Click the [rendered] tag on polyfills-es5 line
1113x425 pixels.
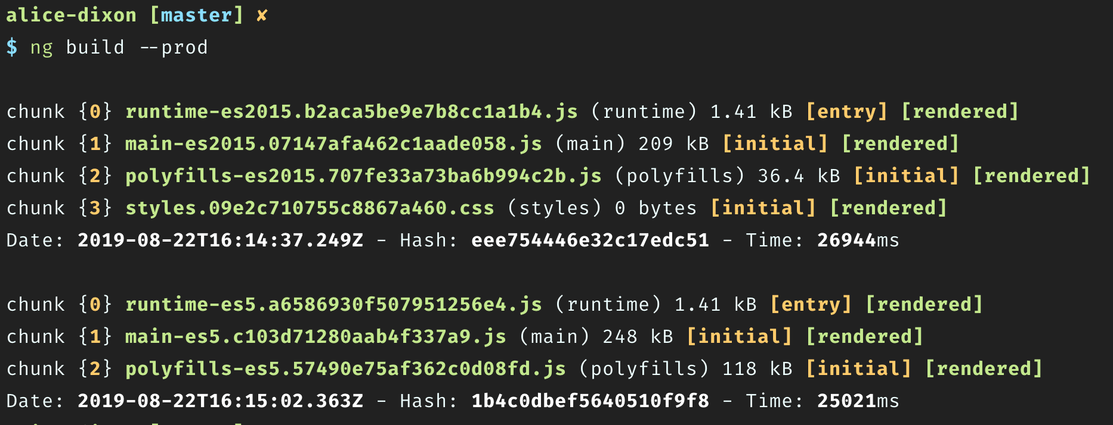[x=984, y=369]
